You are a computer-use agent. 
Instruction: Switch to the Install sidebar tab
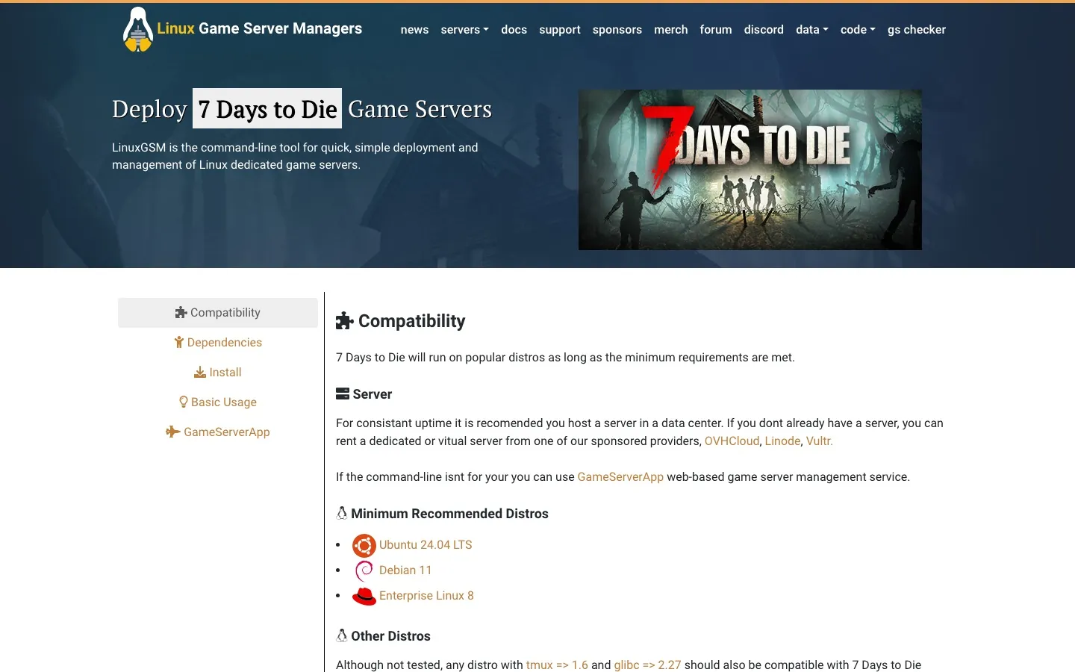(x=218, y=373)
